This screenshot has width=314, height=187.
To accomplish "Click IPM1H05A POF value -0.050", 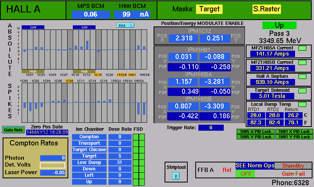I will coord(215,91).
